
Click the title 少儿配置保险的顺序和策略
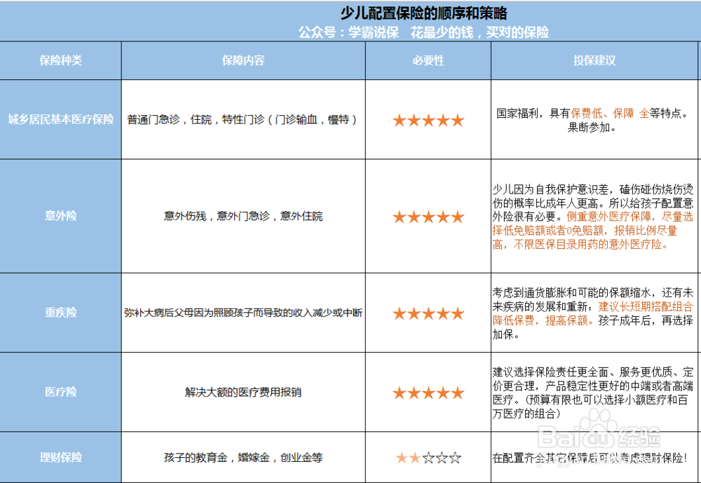click(424, 13)
